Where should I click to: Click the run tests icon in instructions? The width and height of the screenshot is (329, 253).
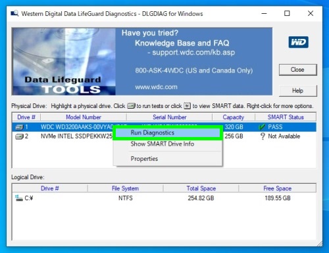131,106
